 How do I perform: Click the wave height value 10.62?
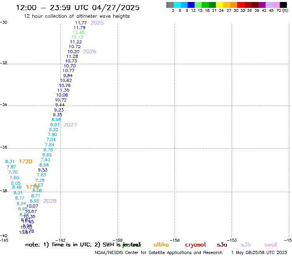point(66,80)
